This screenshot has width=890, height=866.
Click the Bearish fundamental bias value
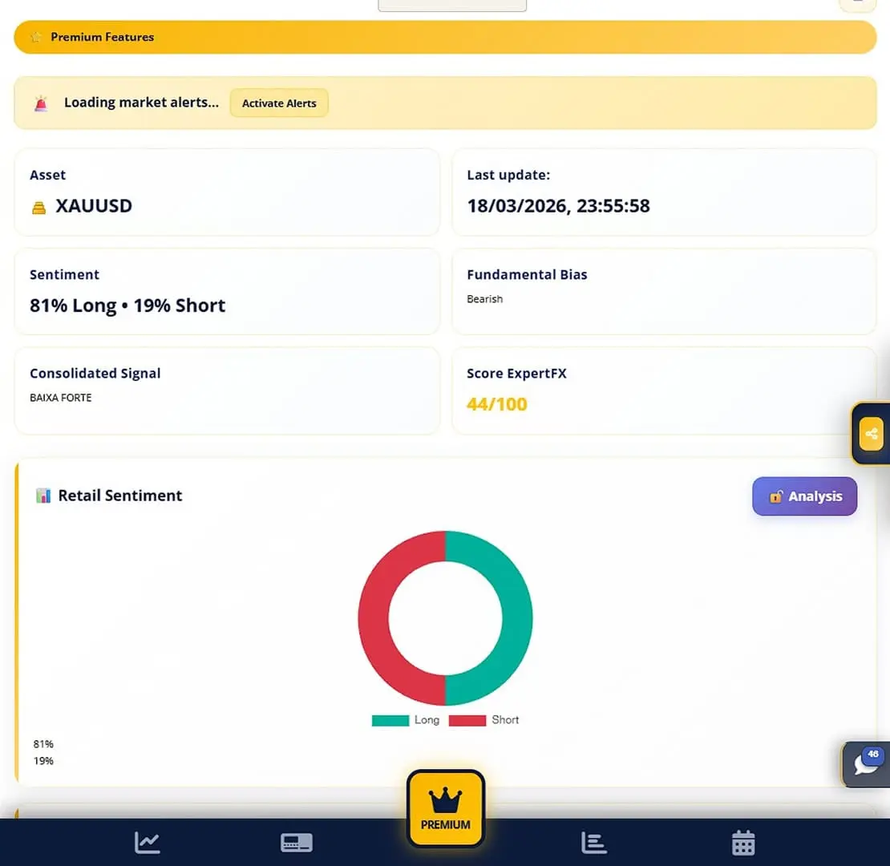(x=485, y=299)
